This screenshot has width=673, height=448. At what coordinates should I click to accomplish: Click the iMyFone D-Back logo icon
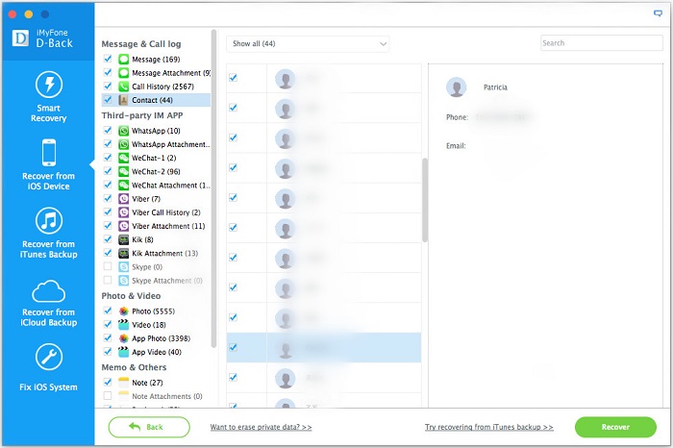click(x=20, y=38)
